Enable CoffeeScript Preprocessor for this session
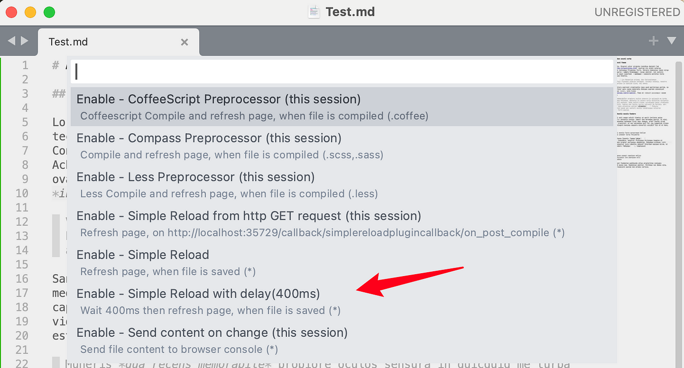 pyautogui.click(x=342, y=107)
